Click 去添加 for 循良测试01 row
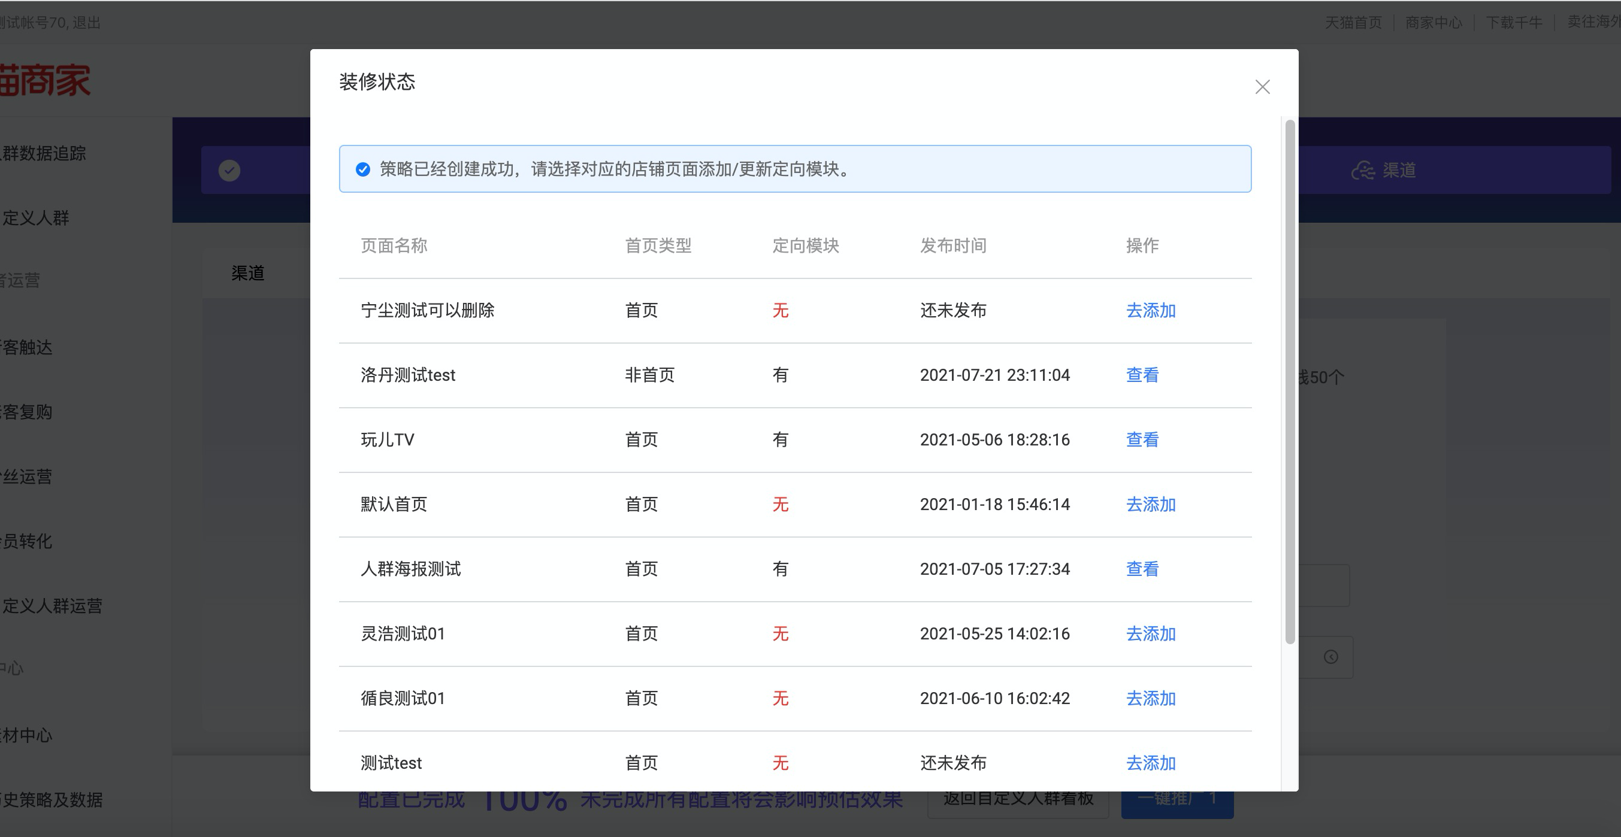Screen dimensions: 1621x837 1150,699
